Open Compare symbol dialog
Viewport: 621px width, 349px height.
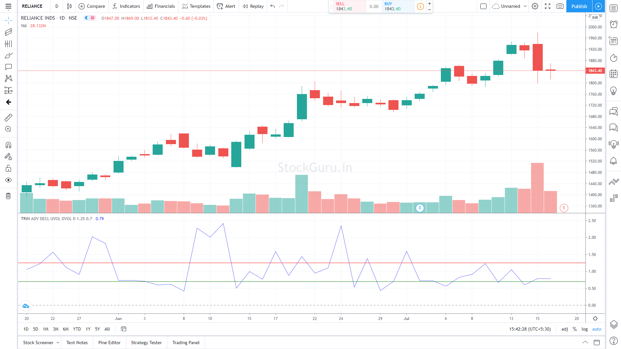(92, 6)
